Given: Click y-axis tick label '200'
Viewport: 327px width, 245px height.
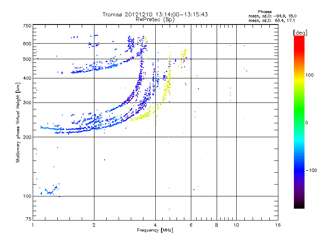Looking at the screenshot, I should pos(27,137).
